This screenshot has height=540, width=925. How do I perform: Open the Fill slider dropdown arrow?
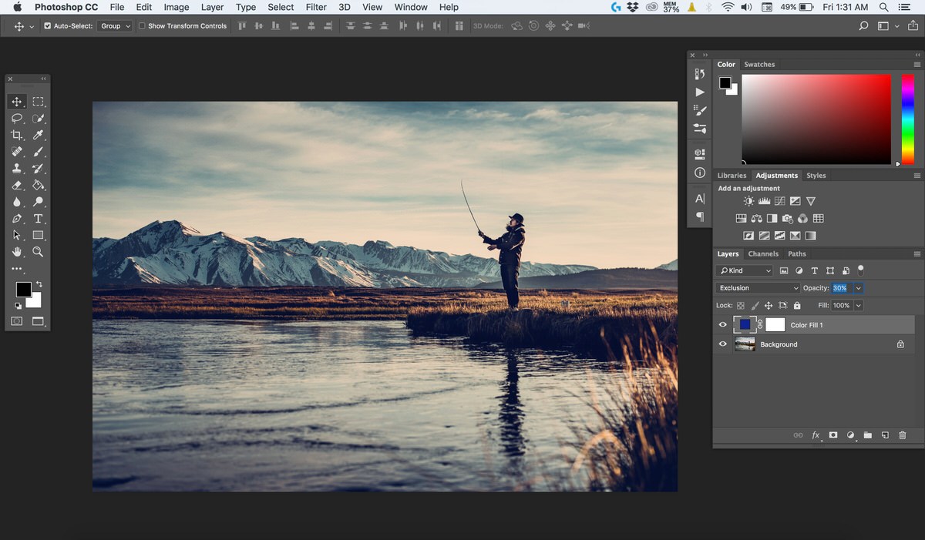[858, 306]
